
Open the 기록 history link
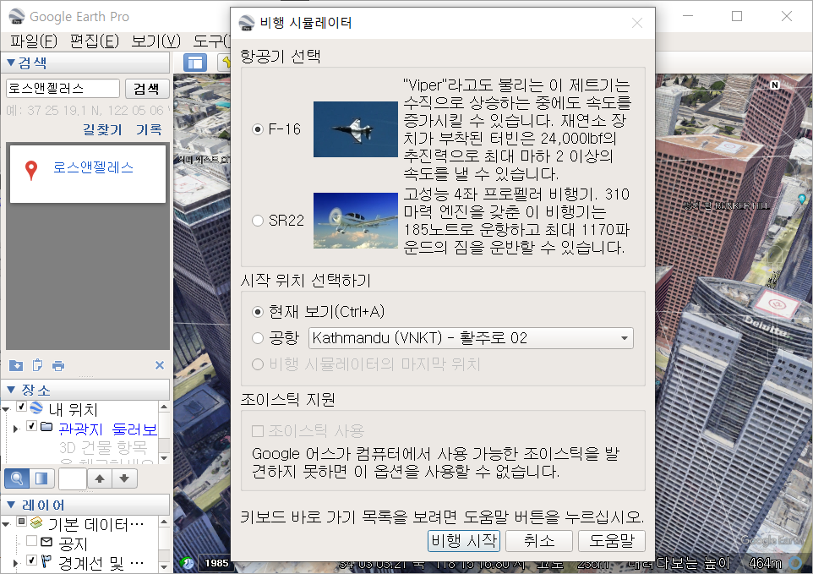click(149, 129)
